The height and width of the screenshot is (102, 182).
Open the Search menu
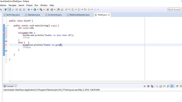(x=21, y=5)
